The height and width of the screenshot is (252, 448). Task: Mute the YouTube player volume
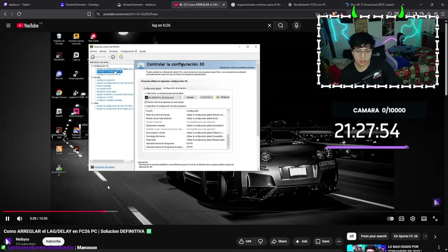tap(20, 218)
